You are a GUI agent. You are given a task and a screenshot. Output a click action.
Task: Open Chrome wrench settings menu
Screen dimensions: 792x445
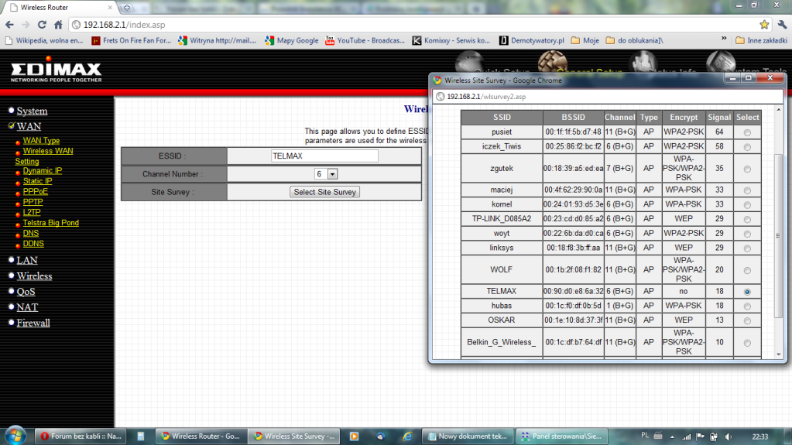[x=780, y=25]
